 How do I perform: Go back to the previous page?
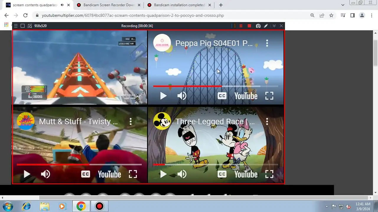6,15
